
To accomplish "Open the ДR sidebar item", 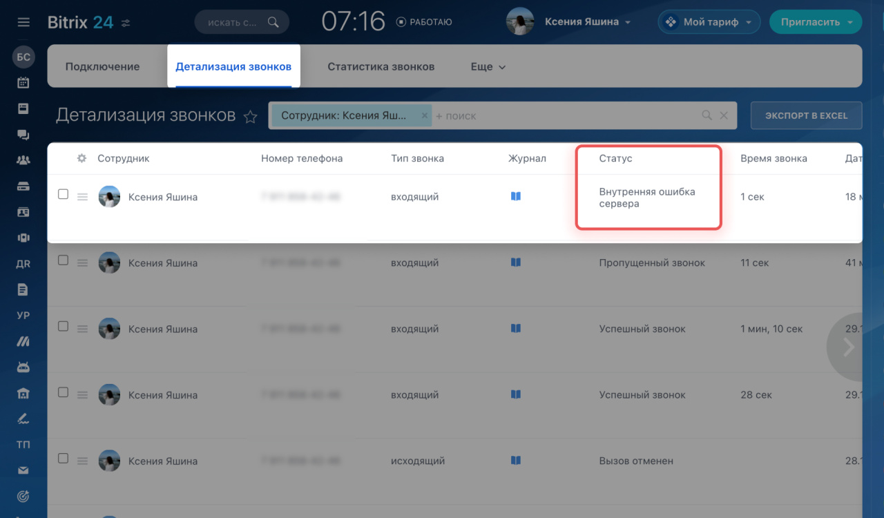I will click(x=23, y=264).
